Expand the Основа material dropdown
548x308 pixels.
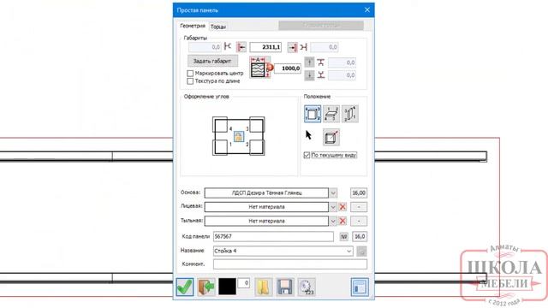pos(333,192)
